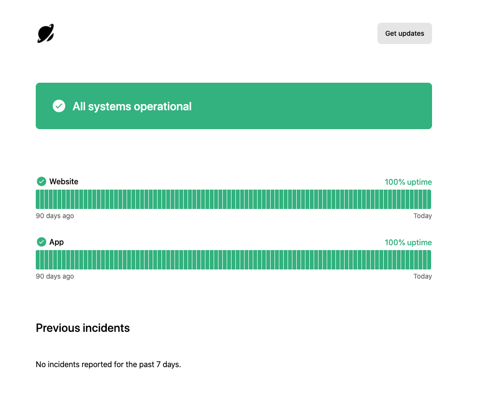Click the Previous incidents heading

[x=83, y=328]
